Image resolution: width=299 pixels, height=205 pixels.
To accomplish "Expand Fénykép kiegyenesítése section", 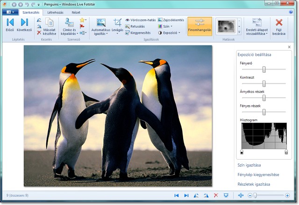I will point(258,175).
